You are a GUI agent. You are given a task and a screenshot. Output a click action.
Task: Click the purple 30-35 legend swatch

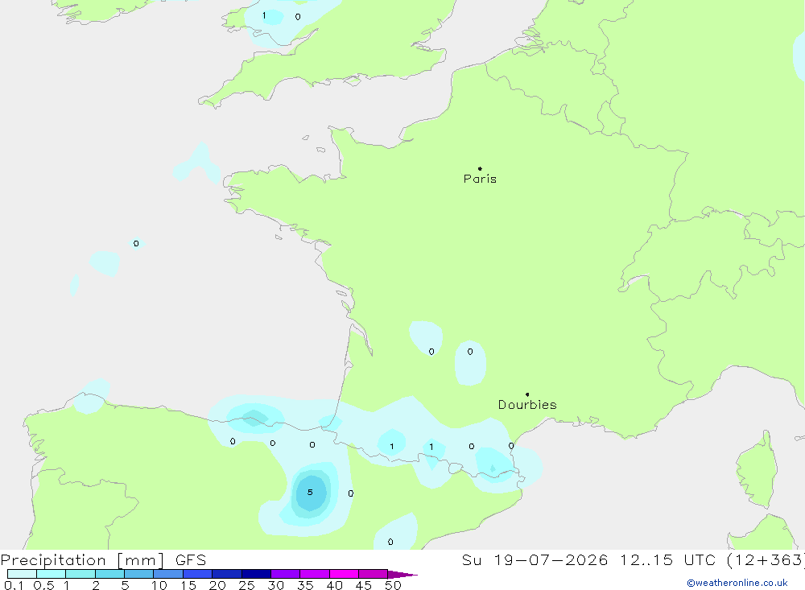286,574
